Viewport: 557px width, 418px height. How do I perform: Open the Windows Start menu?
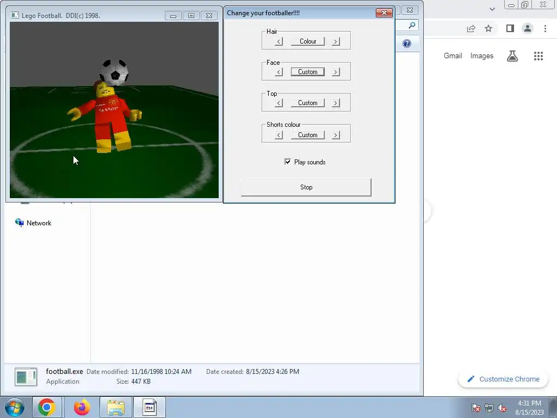tap(15, 407)
